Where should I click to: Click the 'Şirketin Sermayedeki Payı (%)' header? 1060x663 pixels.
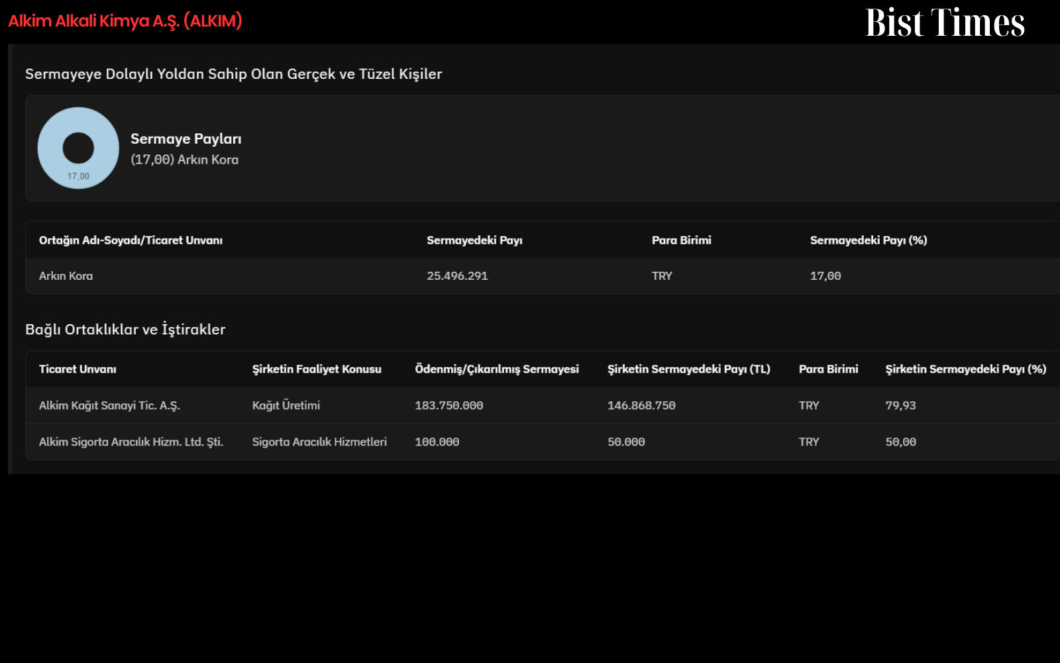[x=966, y=369]
